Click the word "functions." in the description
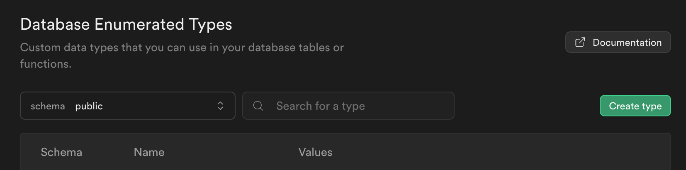 tap(46, 64)
